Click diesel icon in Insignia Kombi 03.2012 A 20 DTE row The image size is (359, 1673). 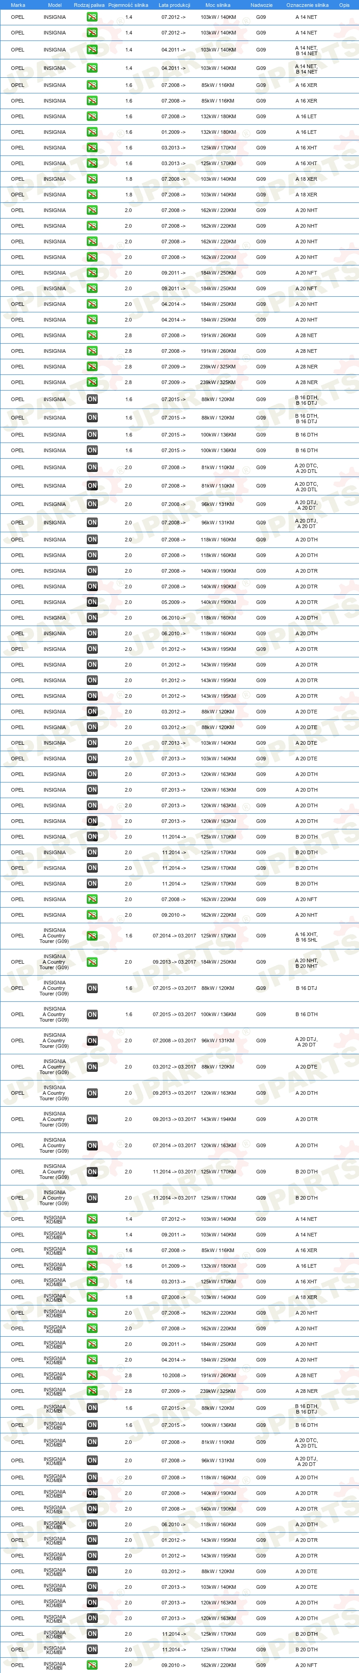tap(92, 1572)
